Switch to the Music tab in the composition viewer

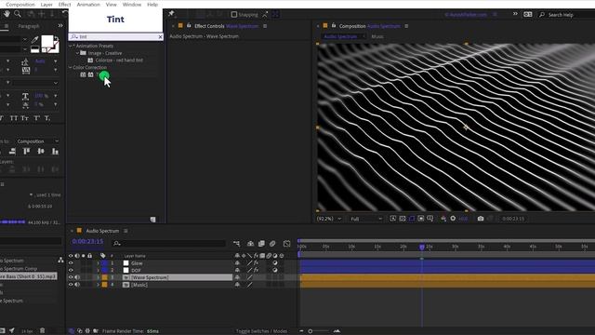click(377, 37)
